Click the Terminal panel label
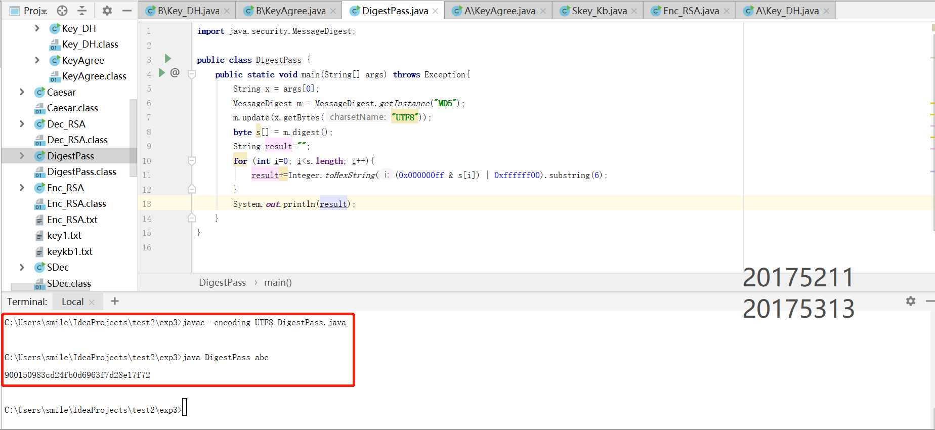The width and height of the screenshot is (935, 430). [27, 302]
